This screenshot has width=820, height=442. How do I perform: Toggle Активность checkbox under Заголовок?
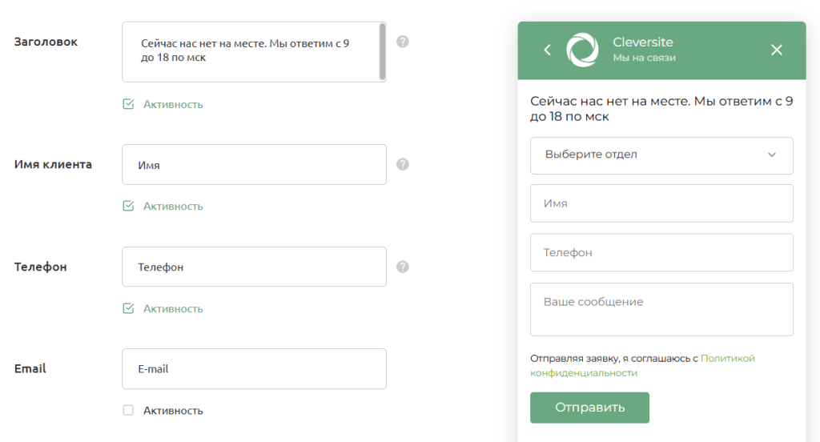point(128,104)
